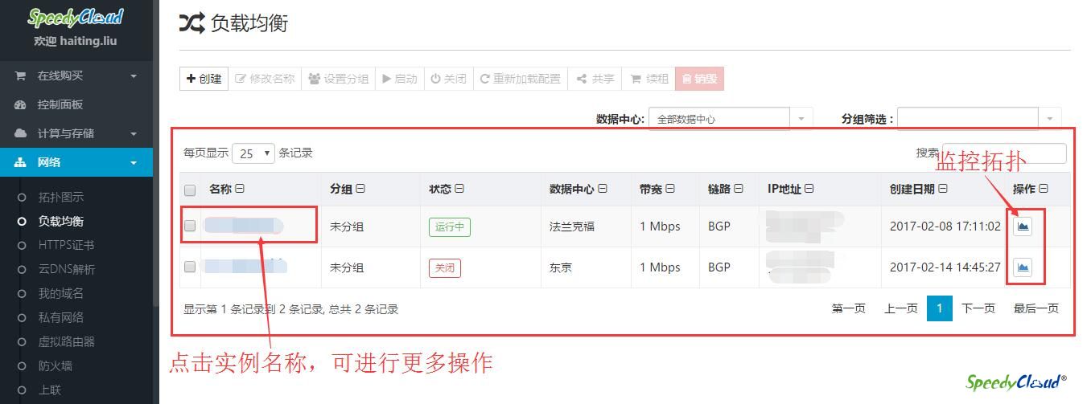The width and height of the screenshot is (1087, 404).
Task: Click the sort icon beside 状态 column header
Action: [459, 189]
